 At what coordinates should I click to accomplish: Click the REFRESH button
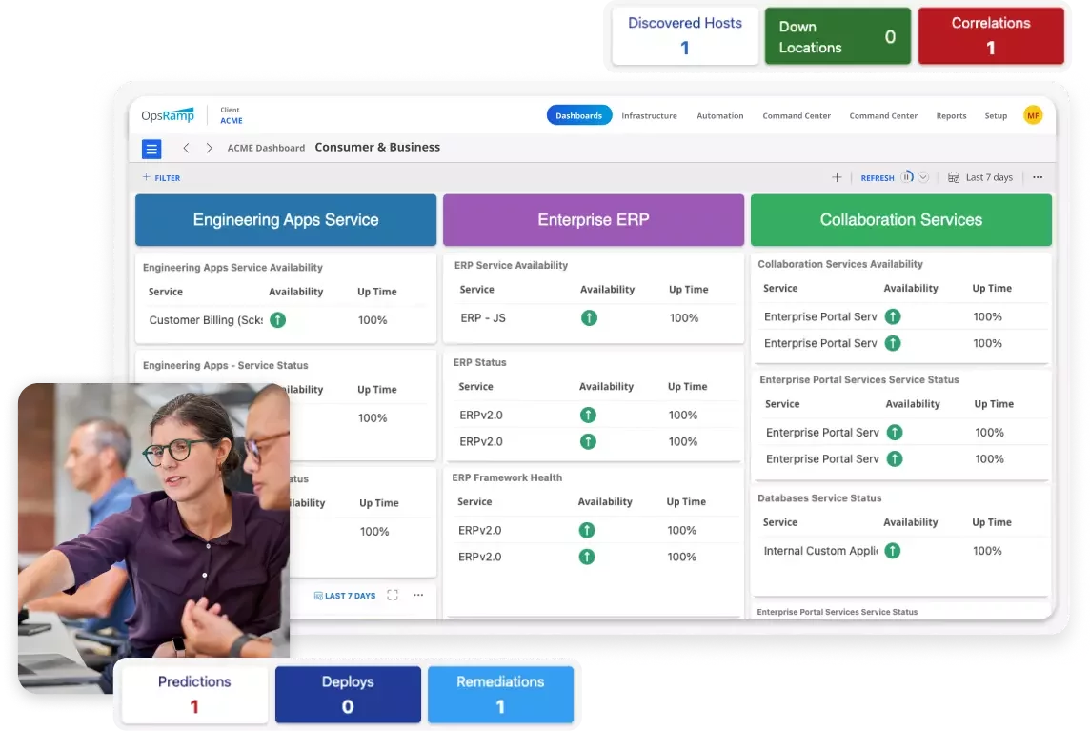click(877, 178)
